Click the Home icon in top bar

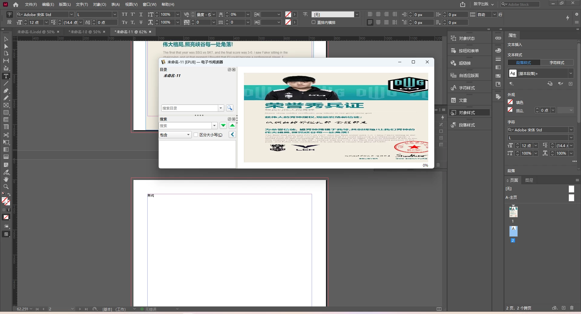click(x=16, y=5)
